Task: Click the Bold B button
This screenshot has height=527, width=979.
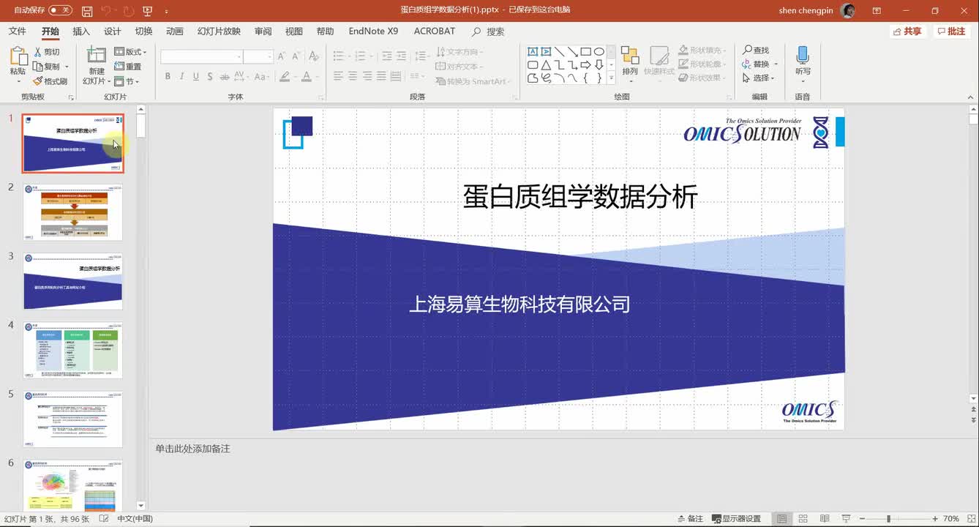Action: [x=168, y=76]
